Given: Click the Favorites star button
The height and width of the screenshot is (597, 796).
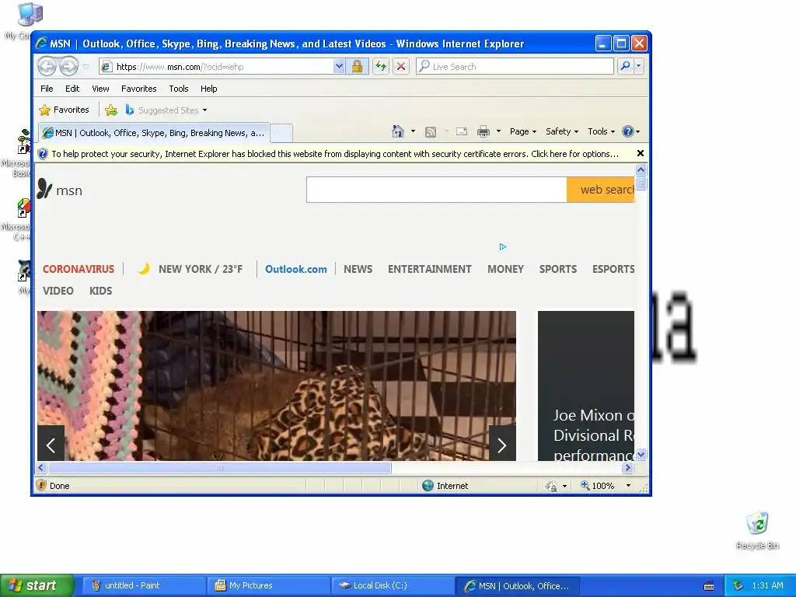Looking at the screenshot, I should tap(64, 110).
